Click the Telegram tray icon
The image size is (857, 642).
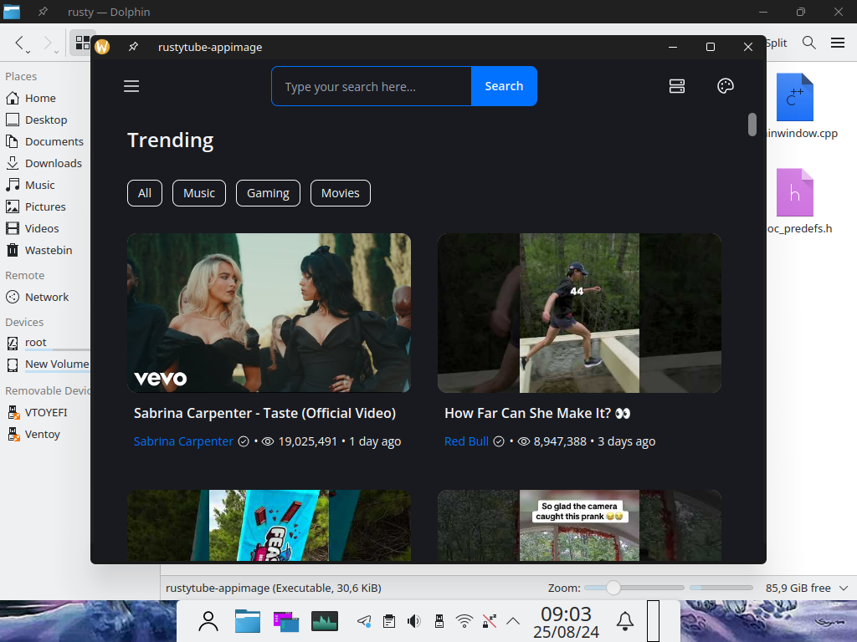[364, 621]
